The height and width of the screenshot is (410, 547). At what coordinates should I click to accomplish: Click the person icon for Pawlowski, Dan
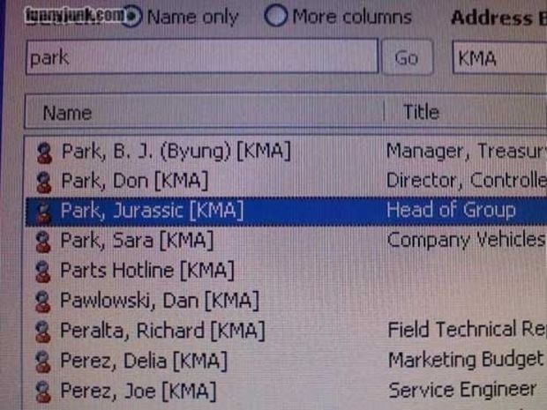(42, 301)
